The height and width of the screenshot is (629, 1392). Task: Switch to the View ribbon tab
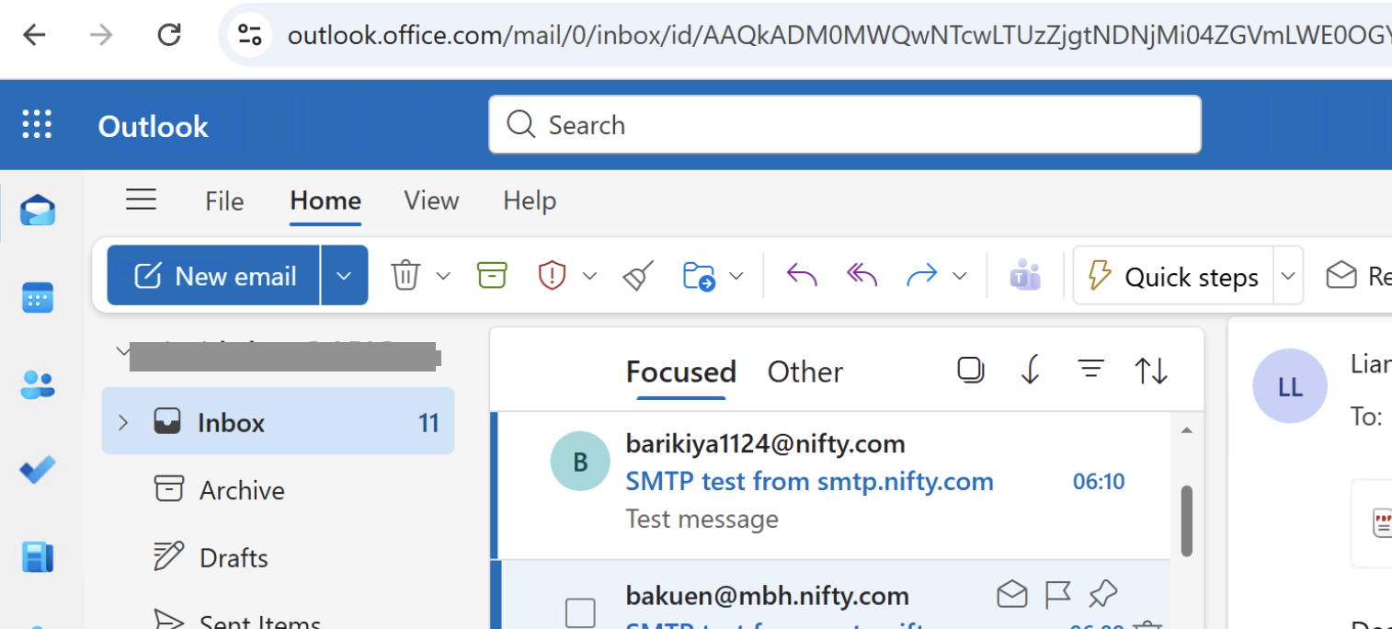click(431, 200)
